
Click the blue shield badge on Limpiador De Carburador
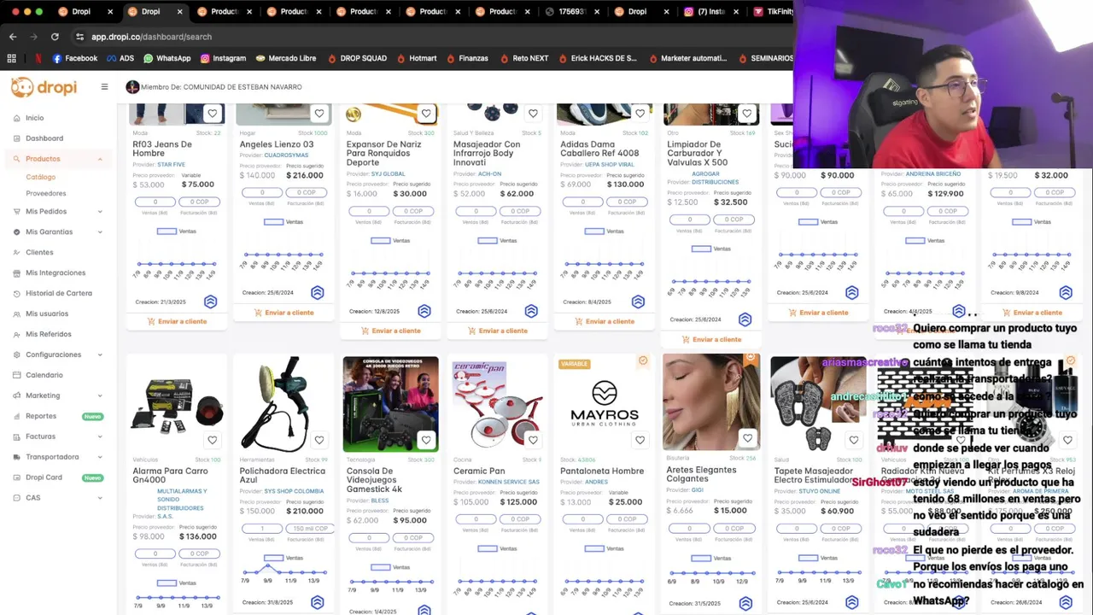[745, 319]
